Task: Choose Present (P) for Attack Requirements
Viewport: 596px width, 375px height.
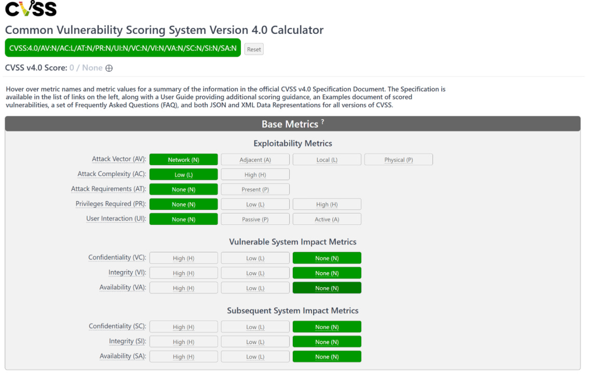Action: [x=255, y=190]
